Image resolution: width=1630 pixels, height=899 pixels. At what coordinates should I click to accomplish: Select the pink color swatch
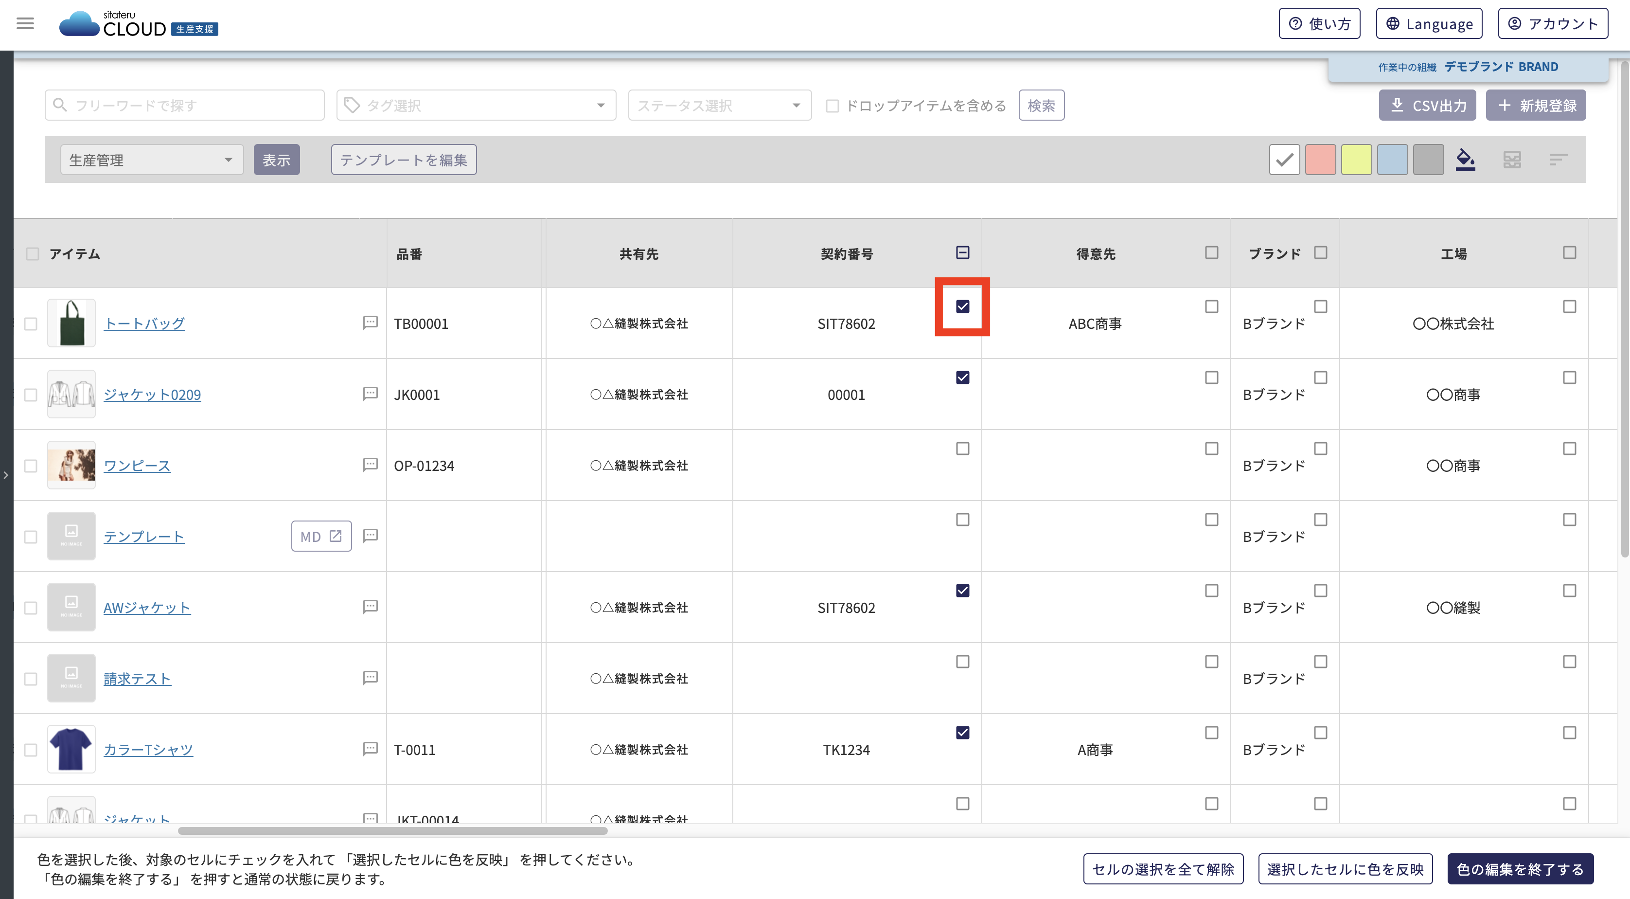click(x=1320, y=160)
